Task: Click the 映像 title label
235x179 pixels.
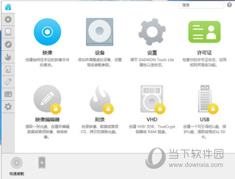Action: (47, 53)
